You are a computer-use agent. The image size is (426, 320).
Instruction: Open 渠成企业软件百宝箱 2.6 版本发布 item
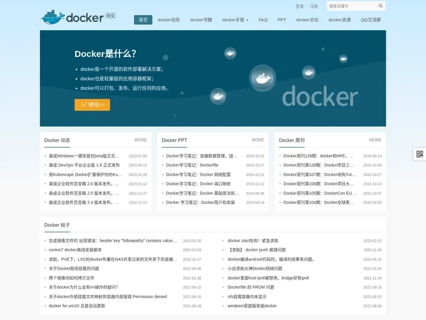pos(83,184)
